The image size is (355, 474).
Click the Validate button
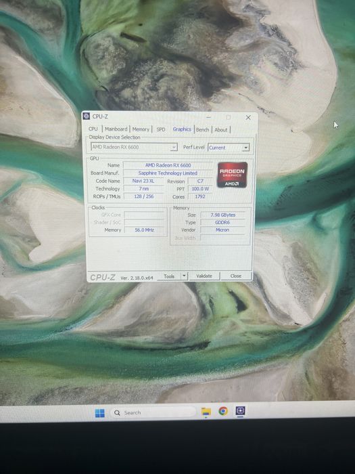pyautogui.click(x=204, y=276)
